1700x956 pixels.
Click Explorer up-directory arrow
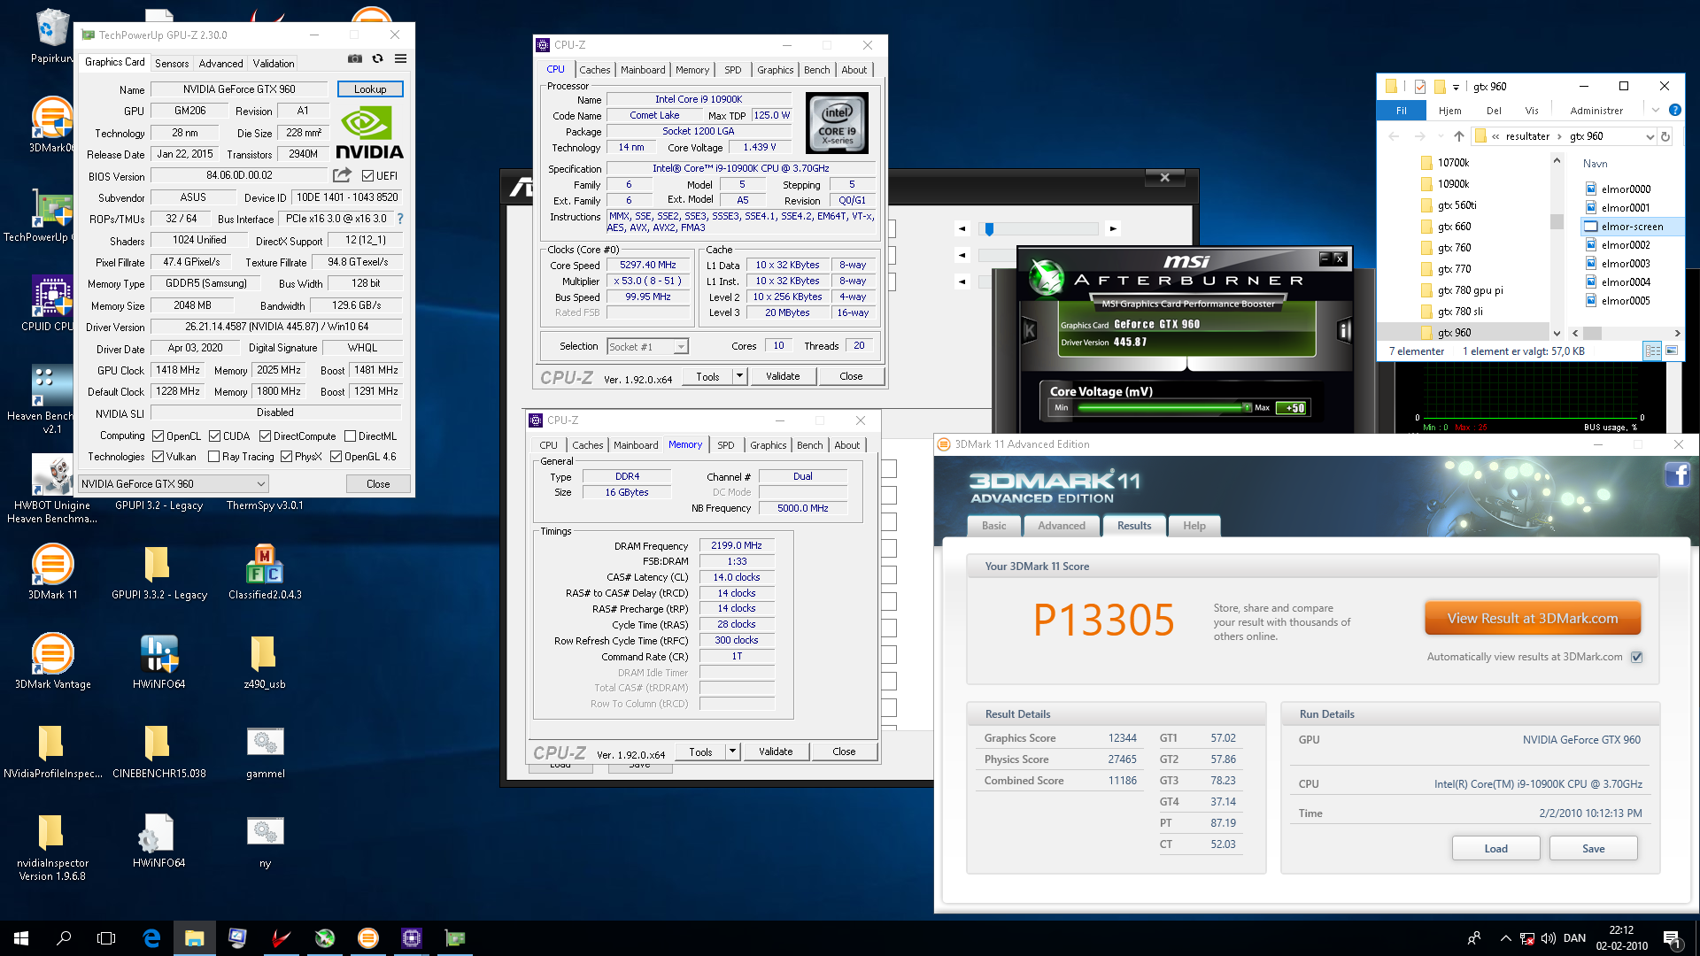coord(1459,136)
